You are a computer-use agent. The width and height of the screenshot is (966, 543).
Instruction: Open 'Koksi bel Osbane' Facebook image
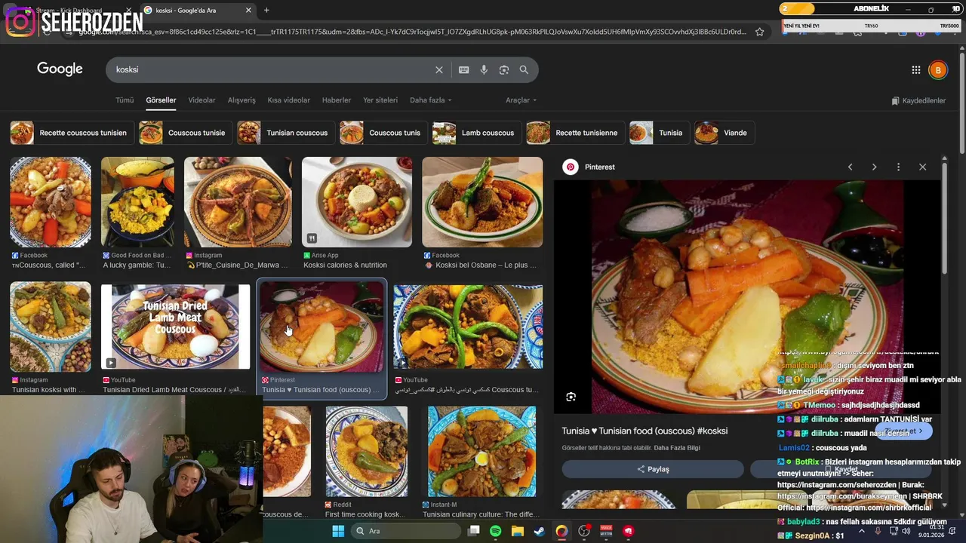coord(482,202)
